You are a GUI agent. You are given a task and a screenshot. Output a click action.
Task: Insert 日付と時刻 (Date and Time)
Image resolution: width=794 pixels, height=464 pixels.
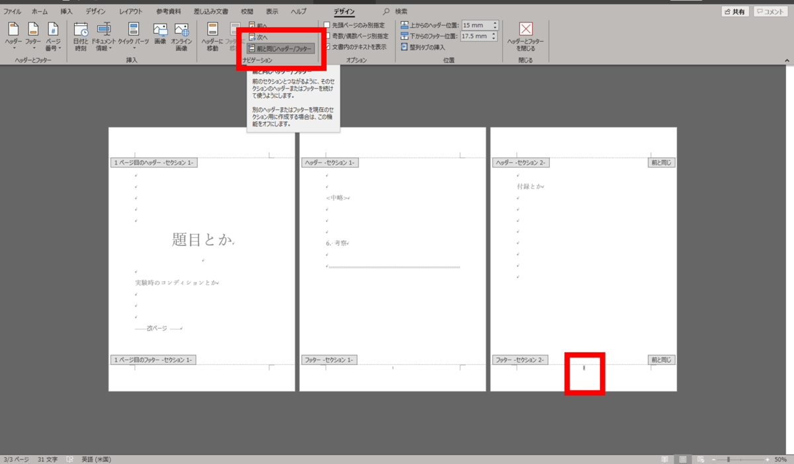(81, 37)
